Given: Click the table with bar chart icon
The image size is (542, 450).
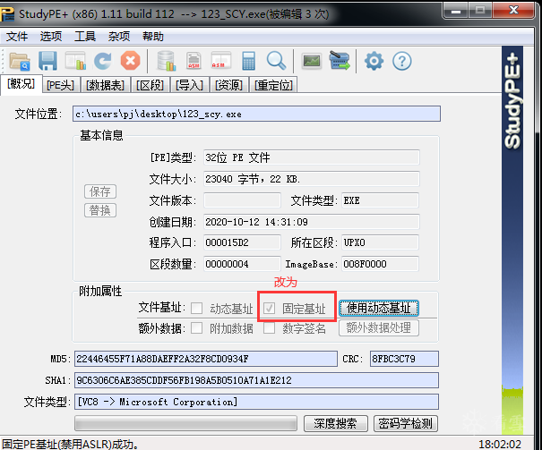Looking at the screenshot, I should pyautogui.click(x=75, y=62).
